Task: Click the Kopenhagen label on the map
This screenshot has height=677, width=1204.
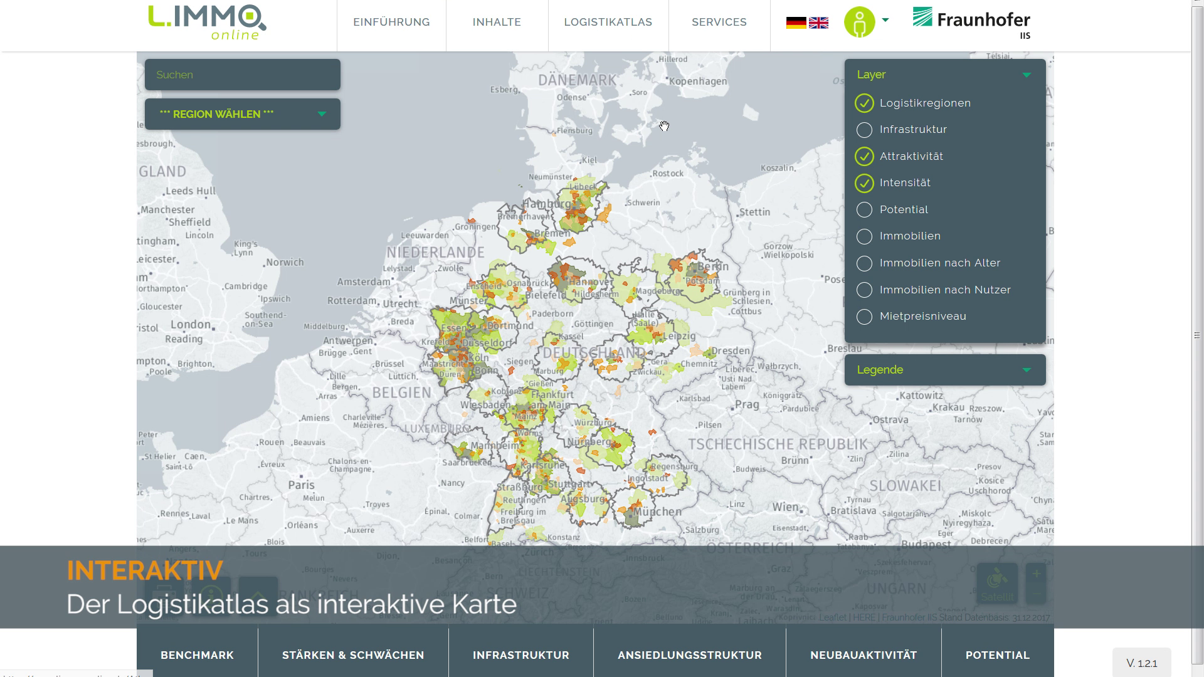Action: pos(699,81)
